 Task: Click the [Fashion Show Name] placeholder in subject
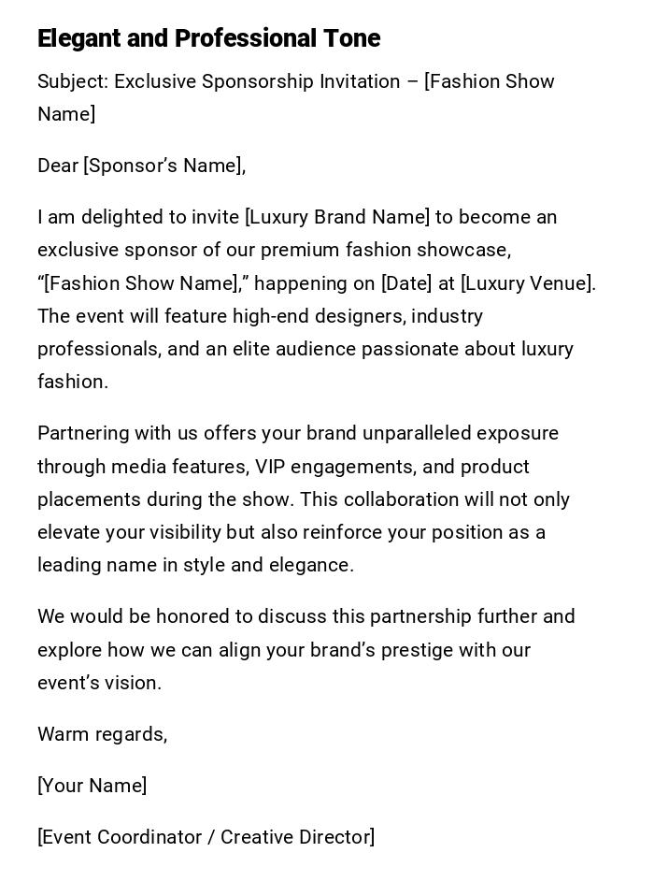[489, 81]
